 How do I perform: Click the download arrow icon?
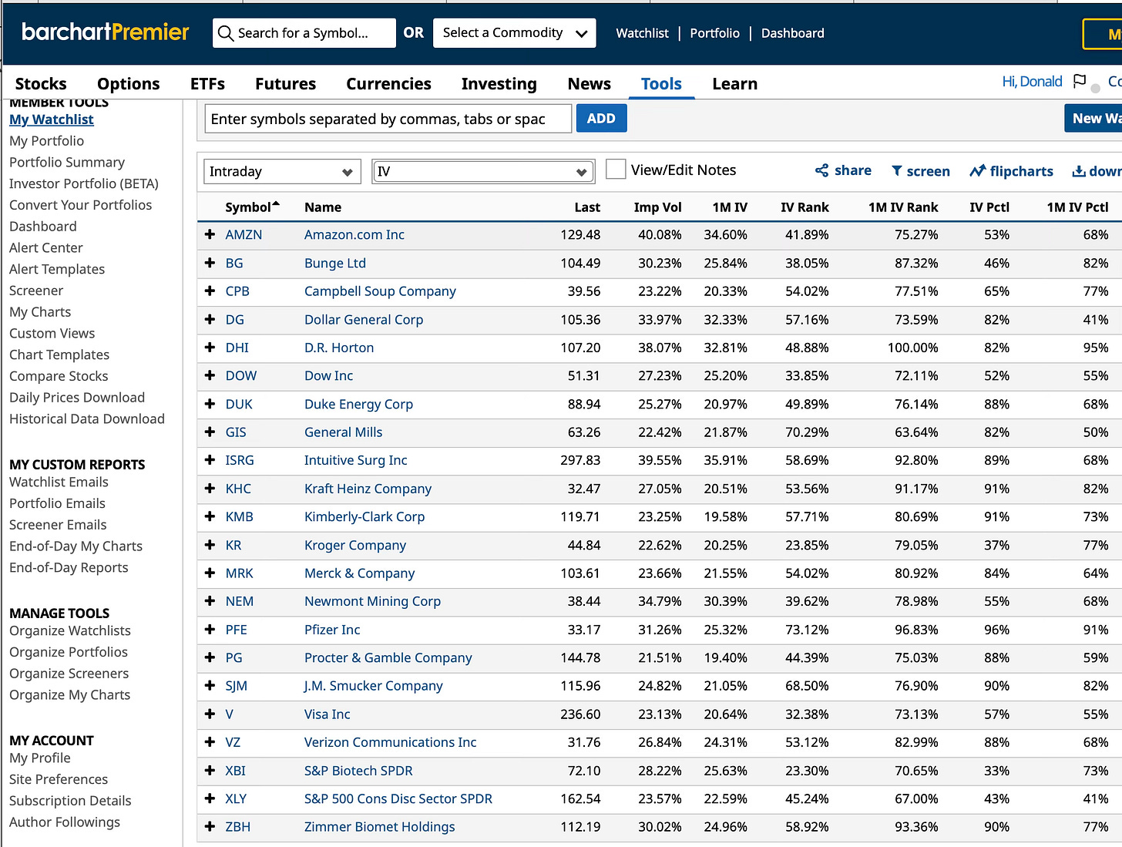pos(1079,171)
